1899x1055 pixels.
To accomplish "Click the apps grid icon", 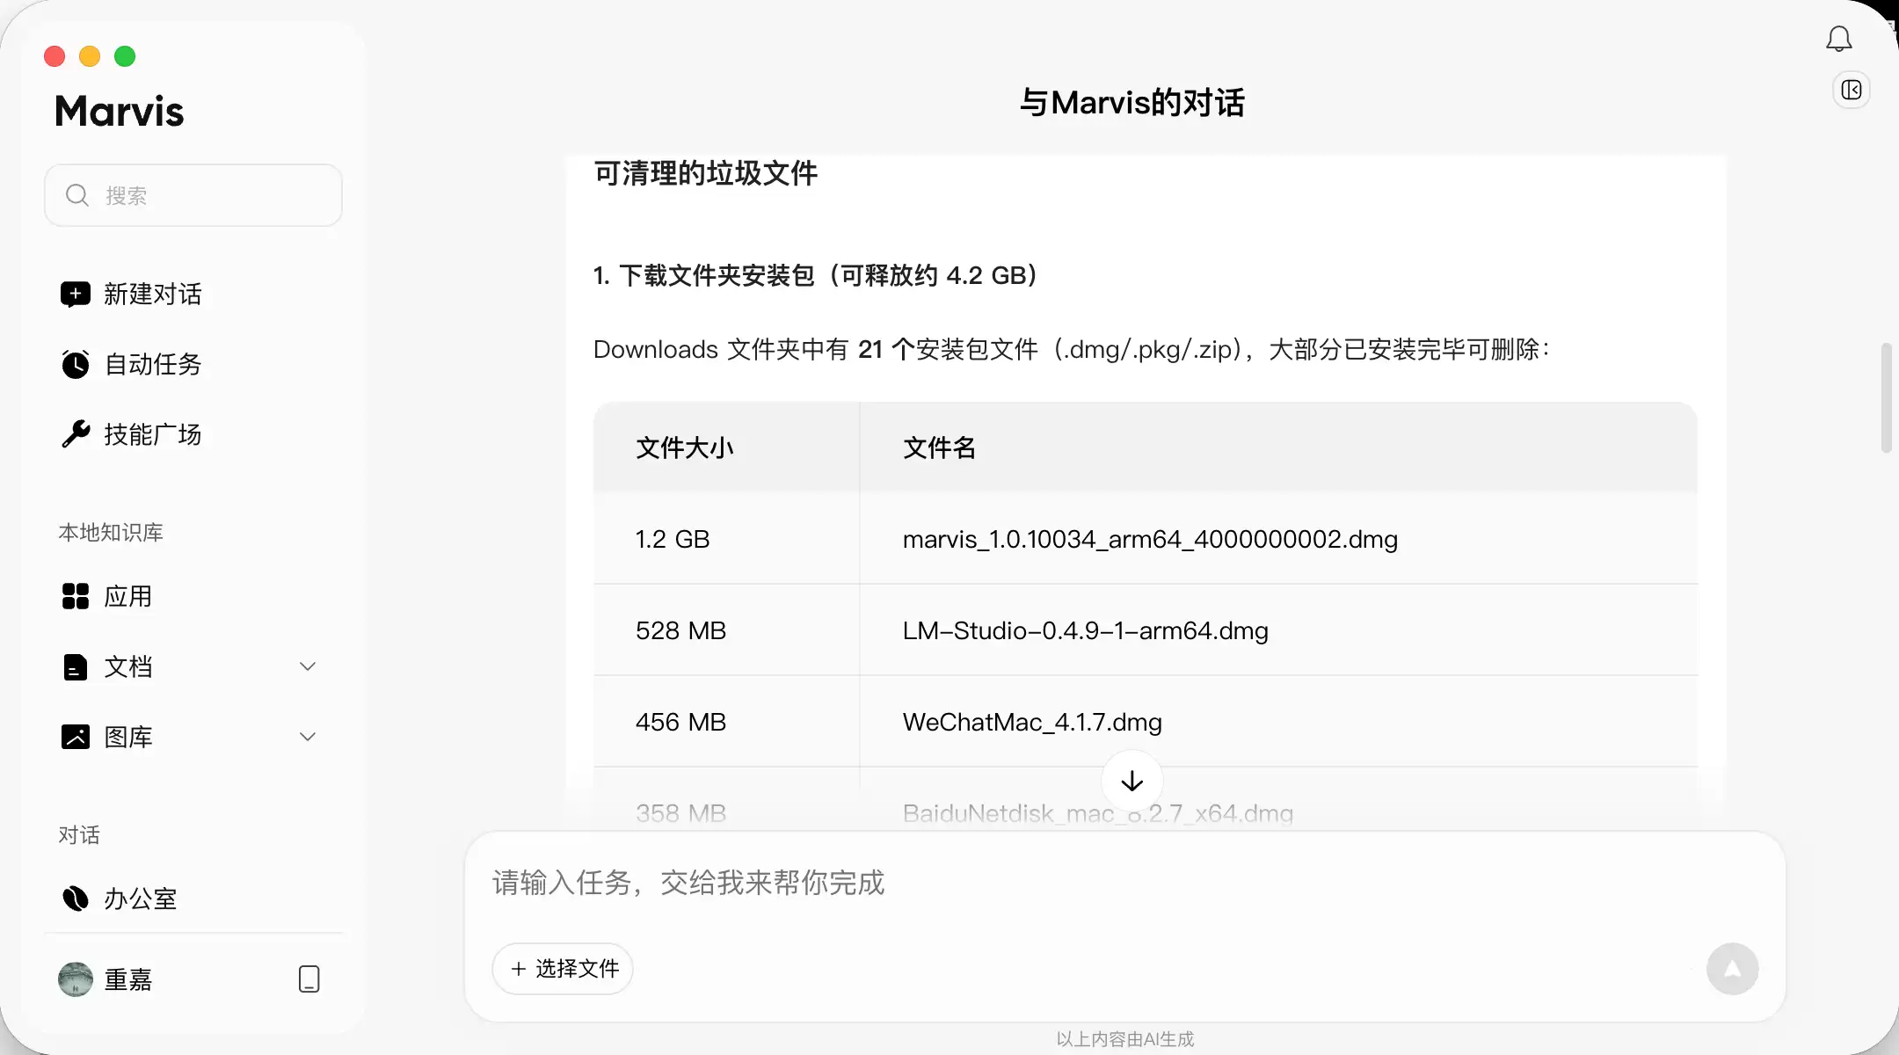I will 76,596.
